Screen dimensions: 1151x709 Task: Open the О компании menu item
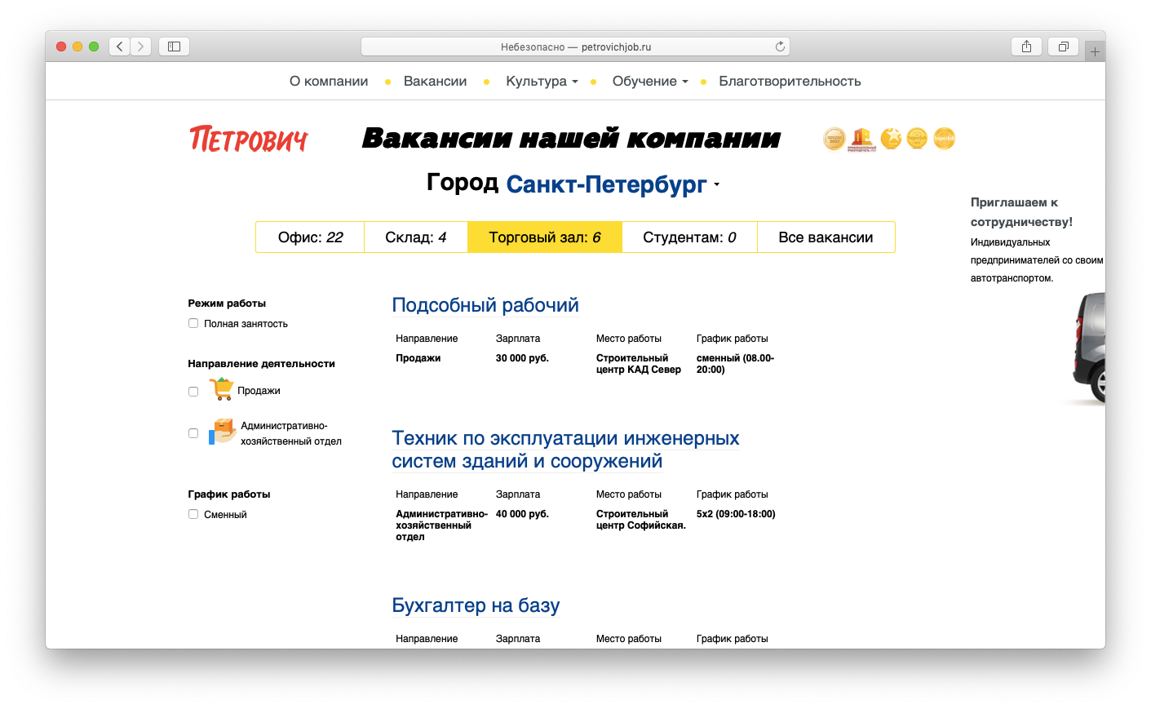pos(329,82)
